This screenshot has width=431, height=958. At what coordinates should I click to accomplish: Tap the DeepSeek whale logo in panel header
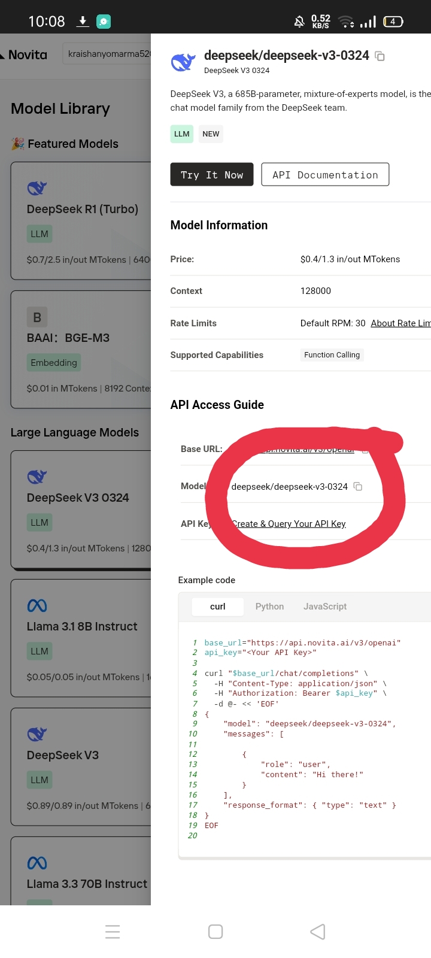(x=183, y=62)
